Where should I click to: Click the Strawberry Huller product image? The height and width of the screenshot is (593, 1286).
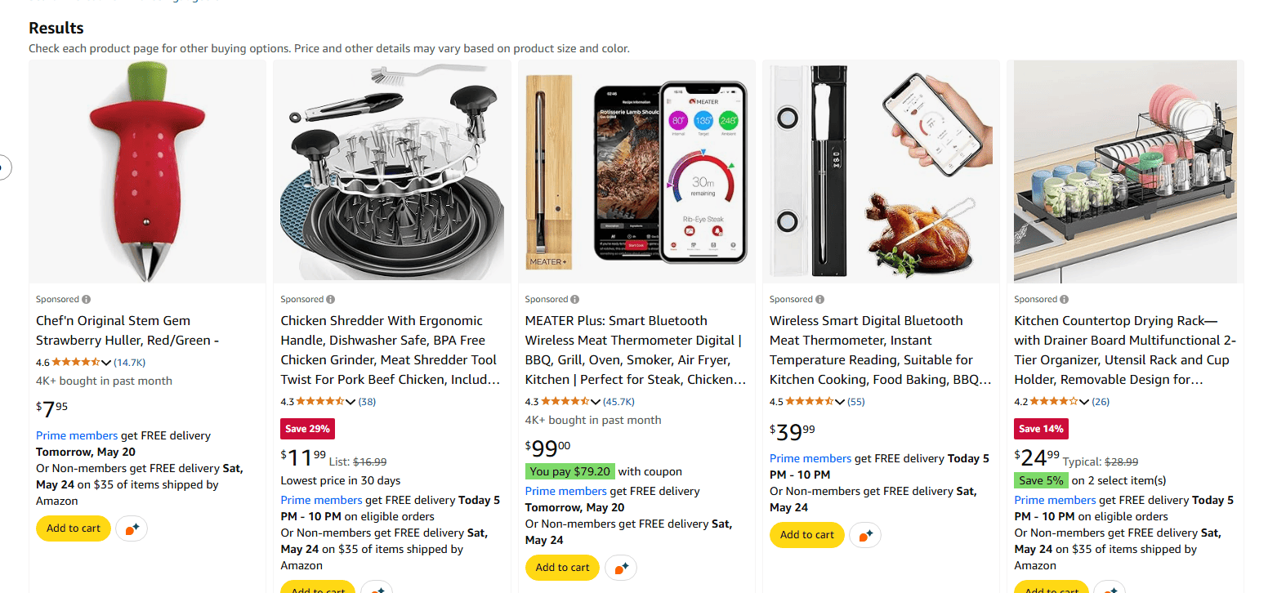pos(147,172)
